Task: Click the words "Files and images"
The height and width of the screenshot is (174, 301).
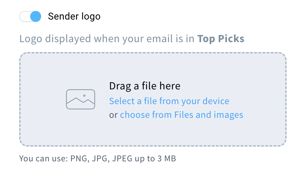Action: [208, 115]
